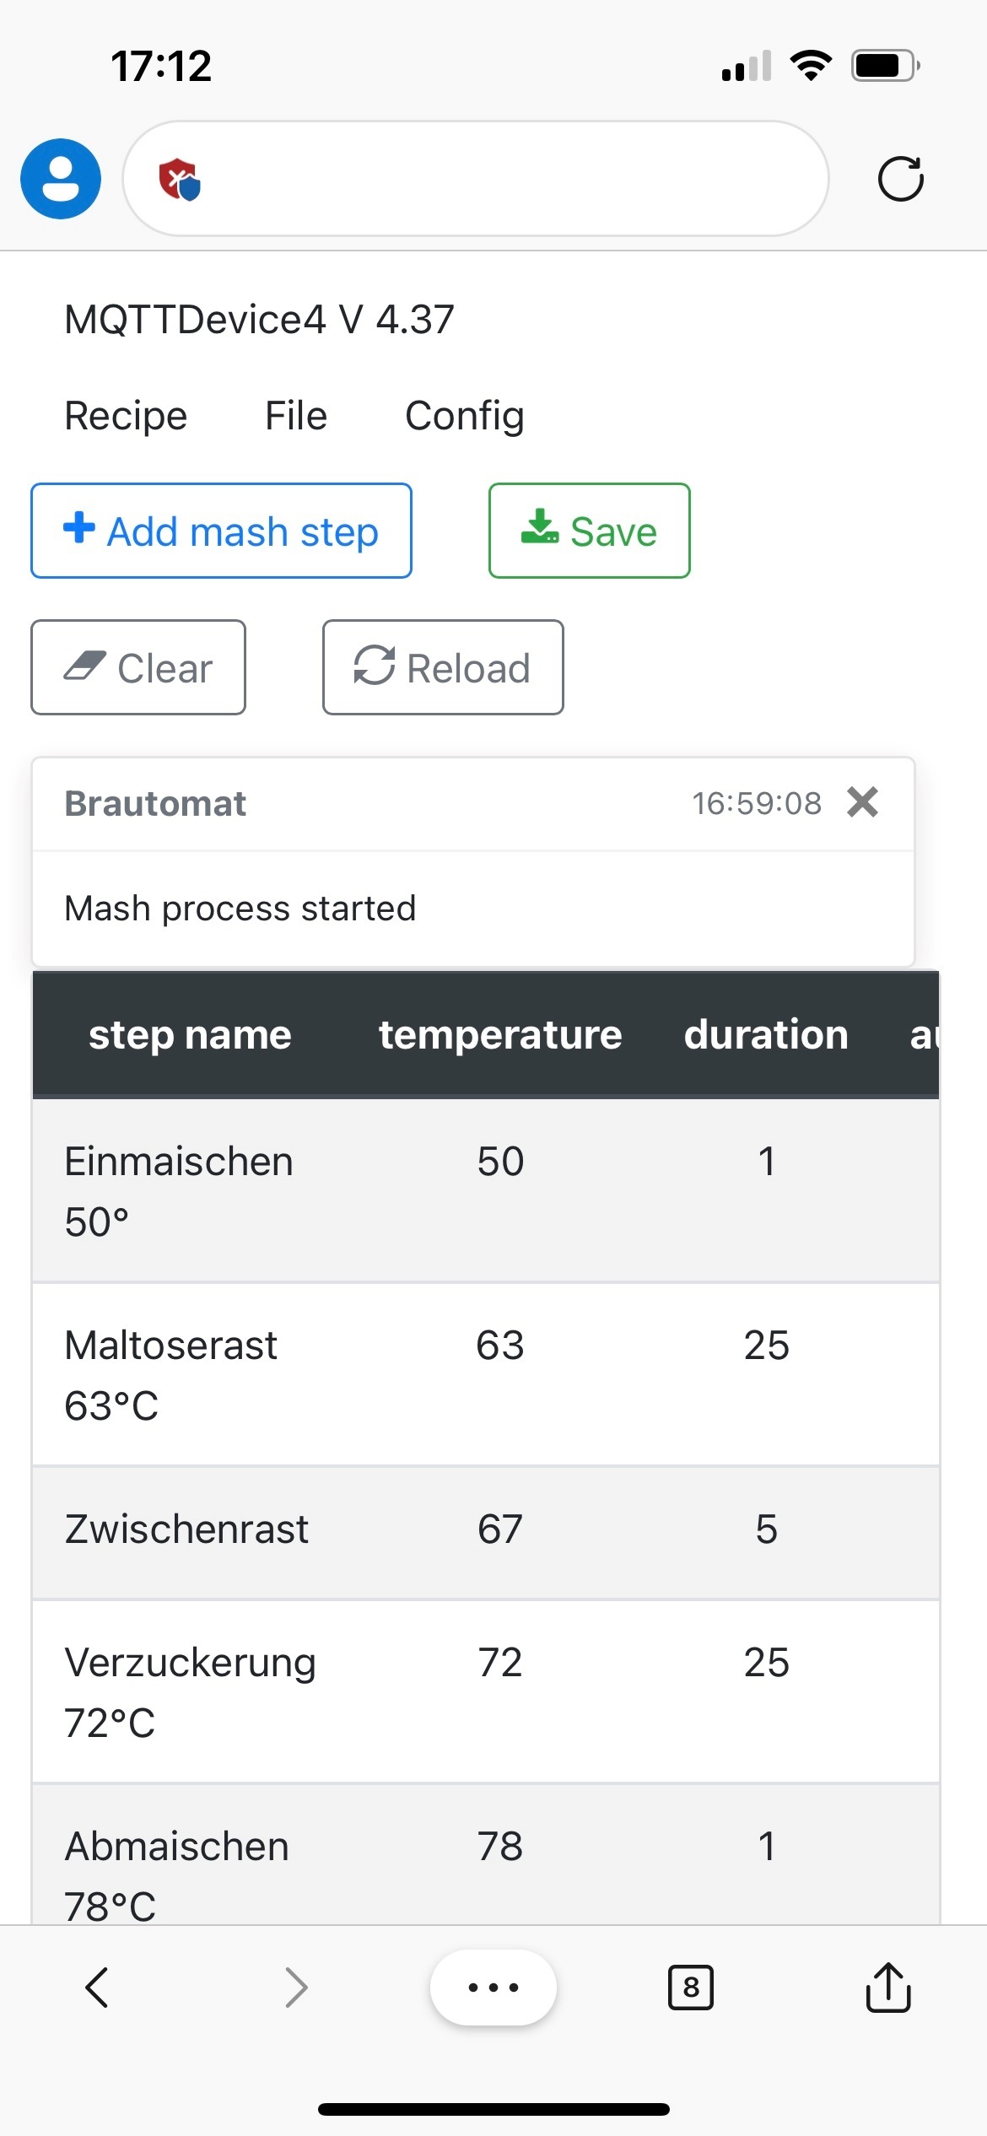Click the Add mash step button

tap(221, 531)
